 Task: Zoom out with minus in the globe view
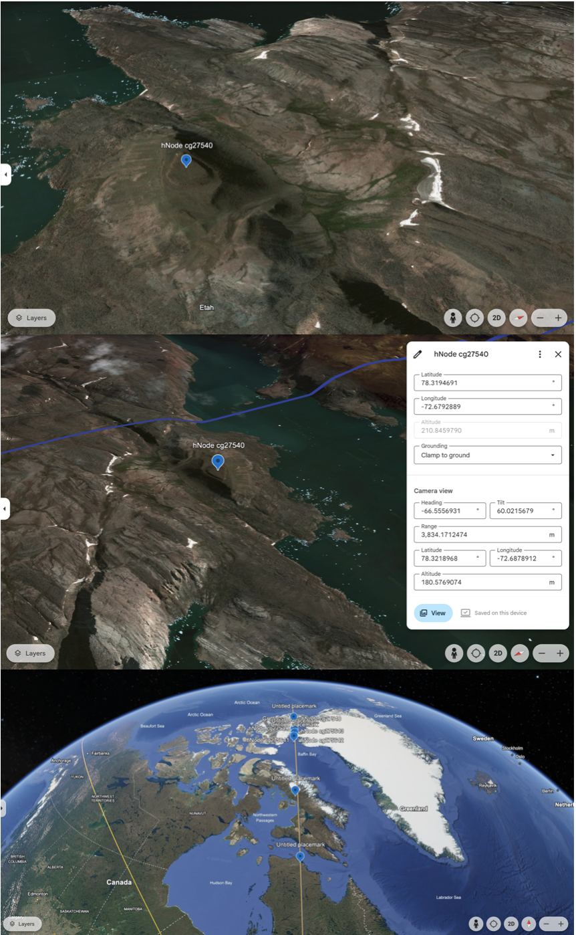coord(546,924)
